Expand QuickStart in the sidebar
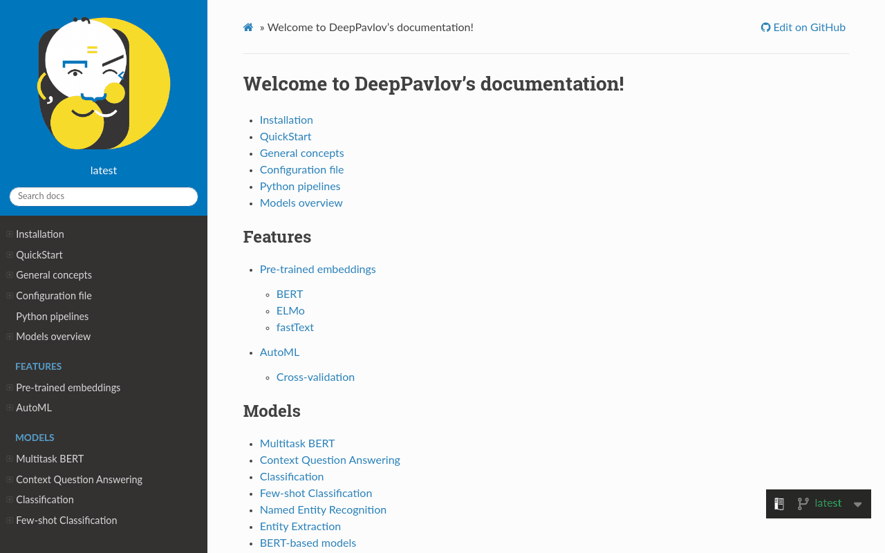The image size is (885, 553). [10, 255]
